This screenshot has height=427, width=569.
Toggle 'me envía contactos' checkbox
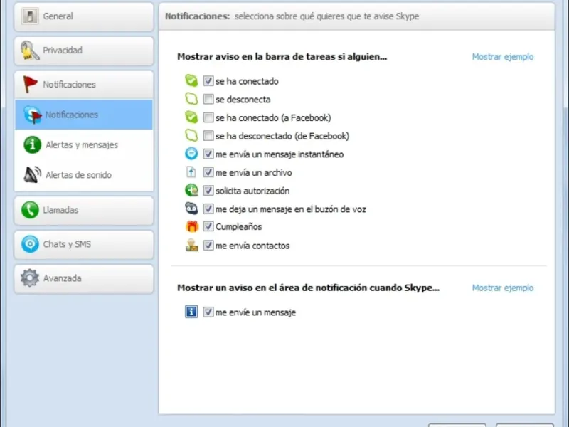(x=208, y=246)
